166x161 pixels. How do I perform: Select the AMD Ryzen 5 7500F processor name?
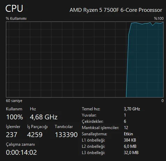[116, 10]
